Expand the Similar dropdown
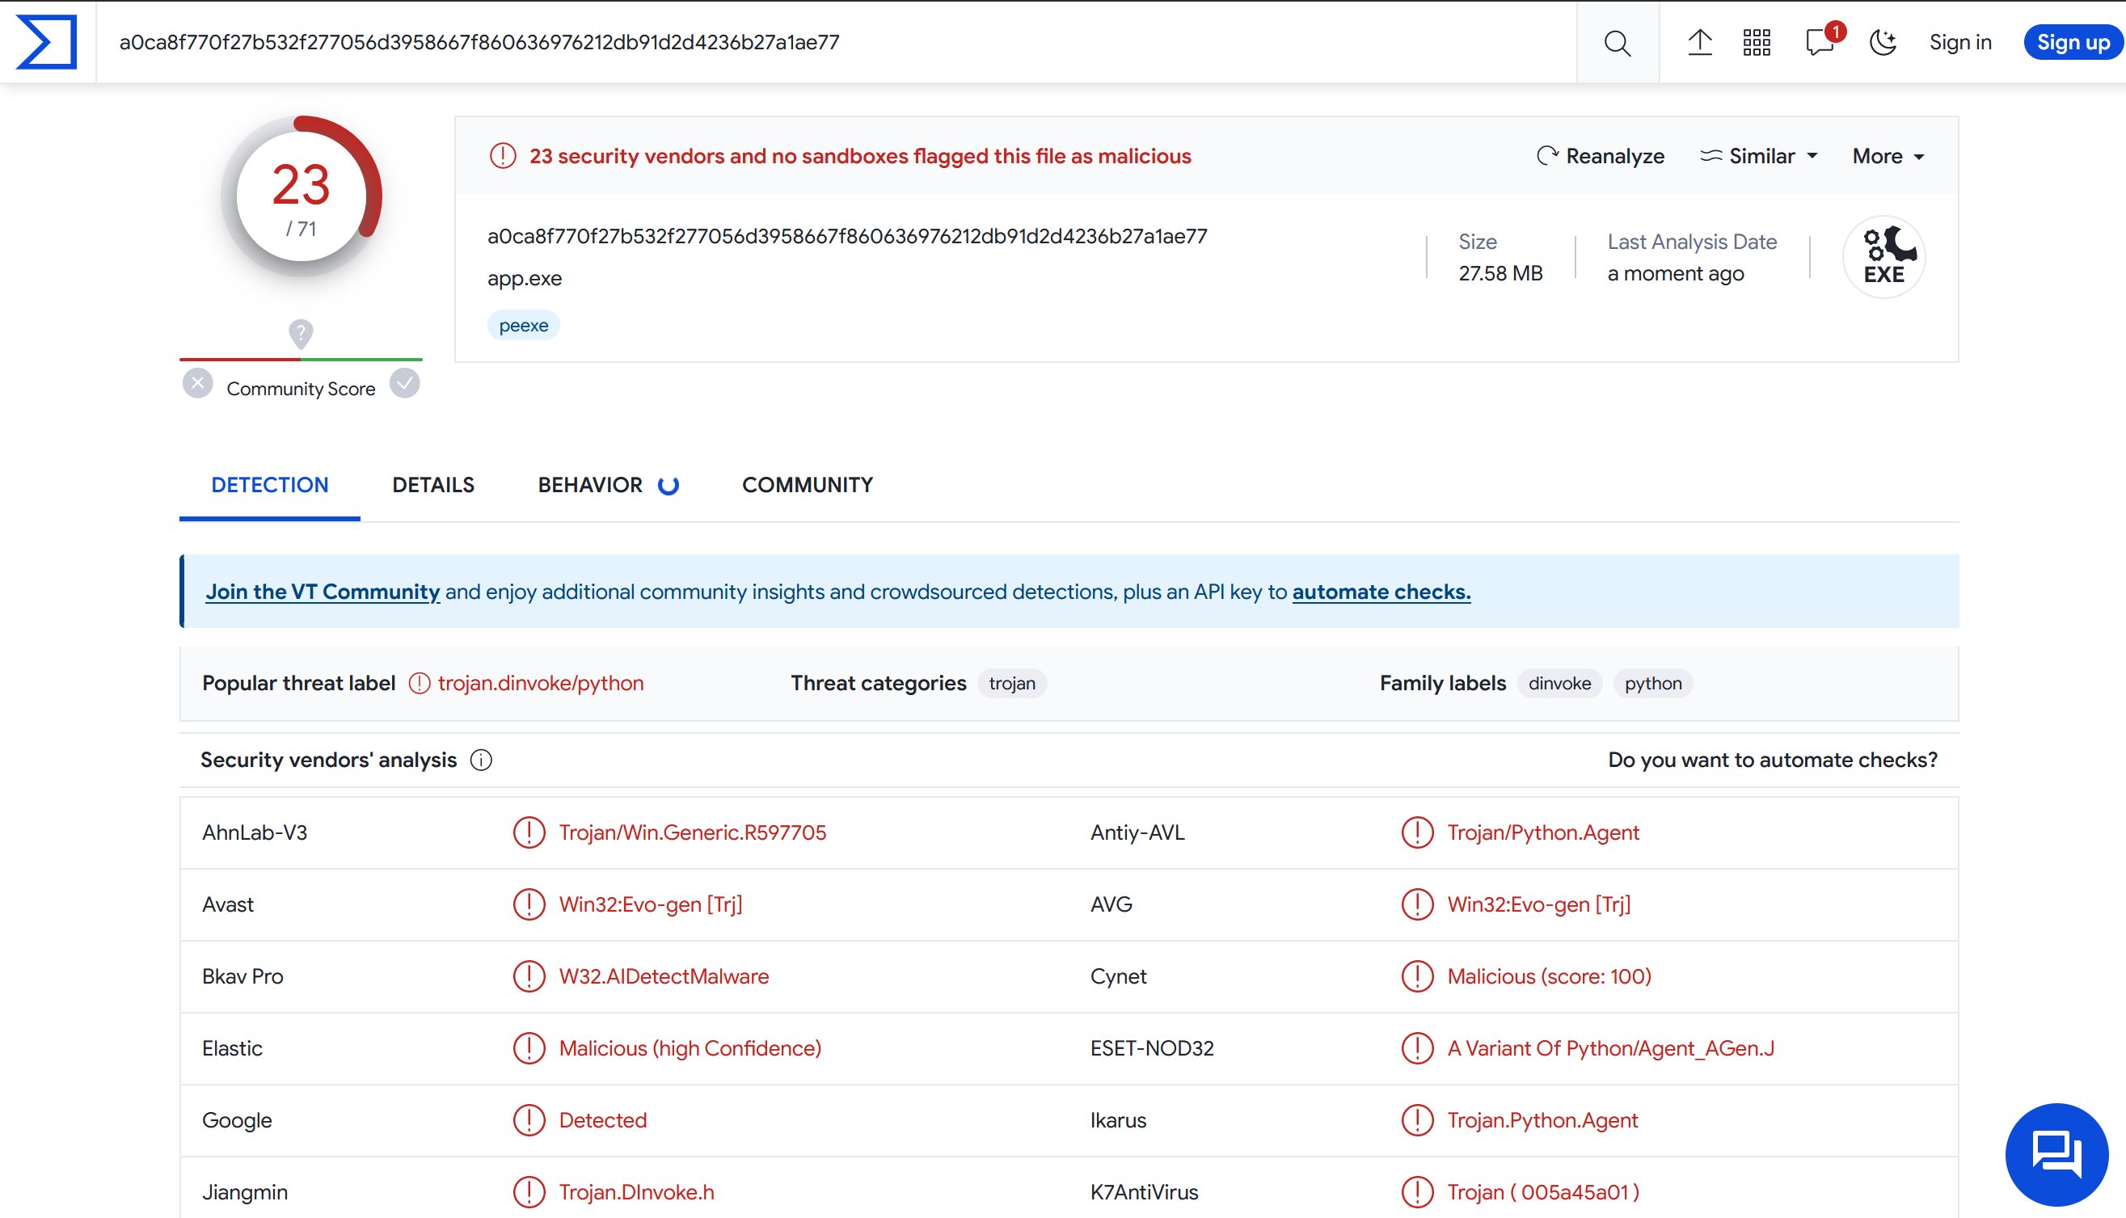Screen dimensions: 2126x1218 [1759, 157]
